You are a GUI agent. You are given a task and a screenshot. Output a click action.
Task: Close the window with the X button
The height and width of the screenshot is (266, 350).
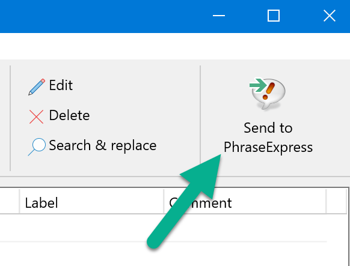(x=330, y=16)
